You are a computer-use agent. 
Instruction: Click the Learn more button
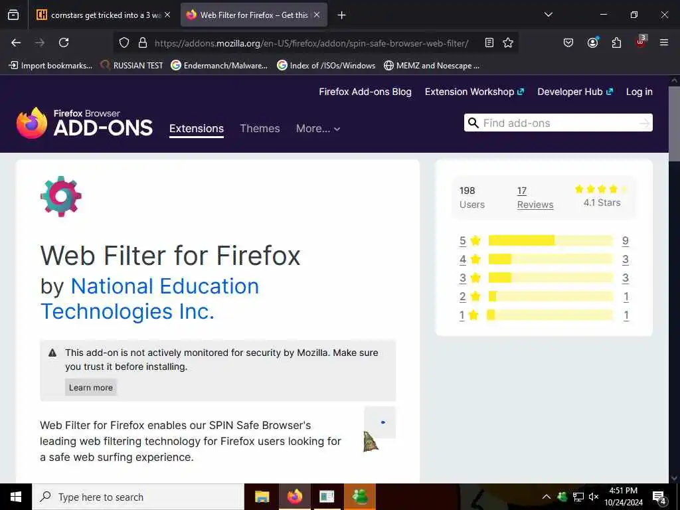[90, 387]
